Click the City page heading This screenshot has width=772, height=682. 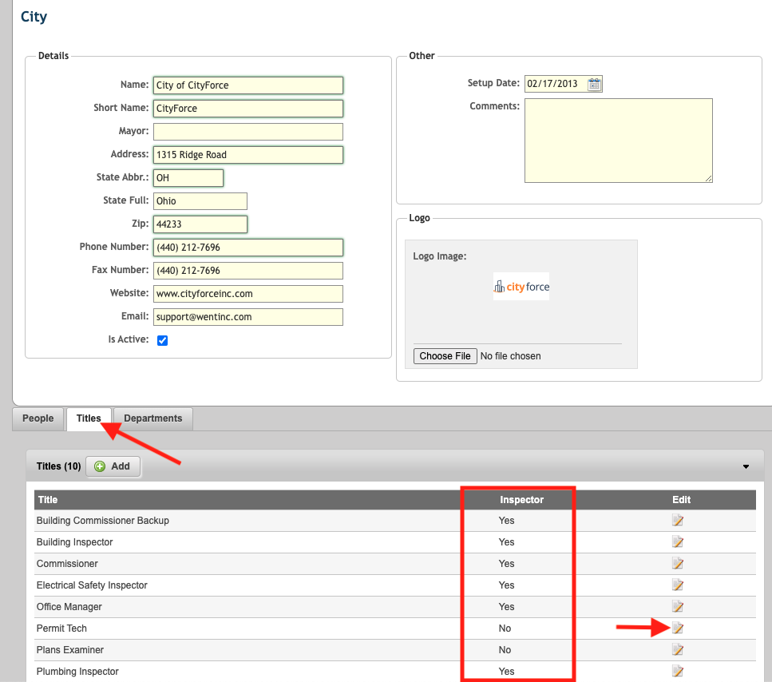(x=34, y=17)
